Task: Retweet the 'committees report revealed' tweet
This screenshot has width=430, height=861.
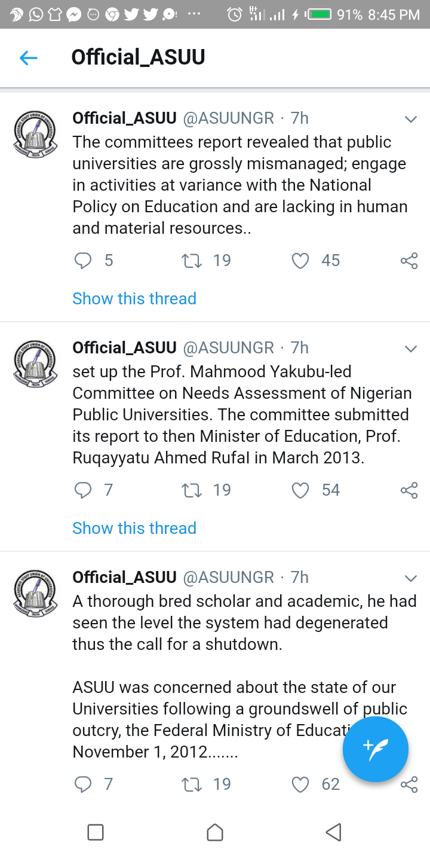Action: (192, 261)
